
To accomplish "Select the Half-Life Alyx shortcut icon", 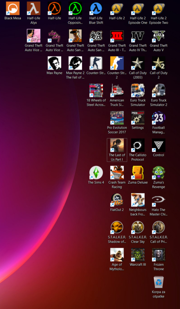I will (34, 8).
